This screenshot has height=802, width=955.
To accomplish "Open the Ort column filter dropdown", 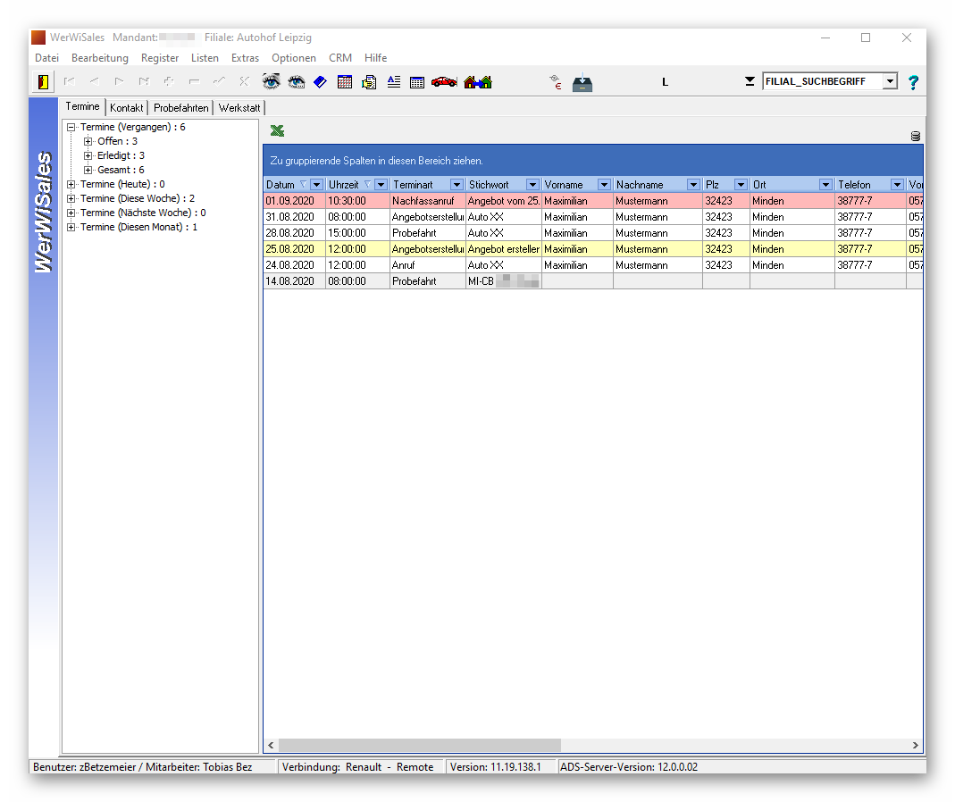I will (825, 185).
